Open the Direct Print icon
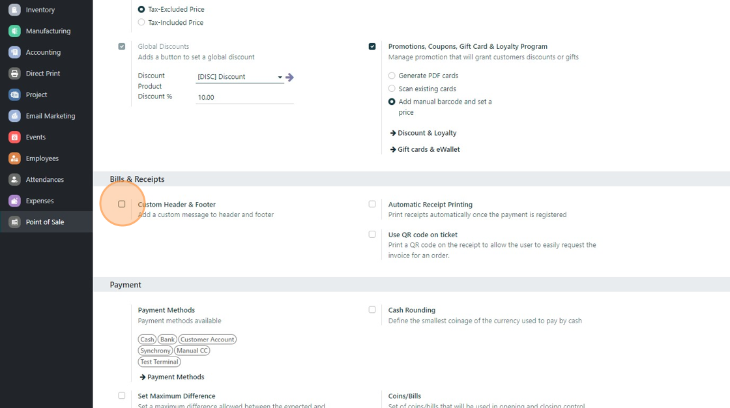The width and height of the screenshot is (730, 408). coord(14,74)
